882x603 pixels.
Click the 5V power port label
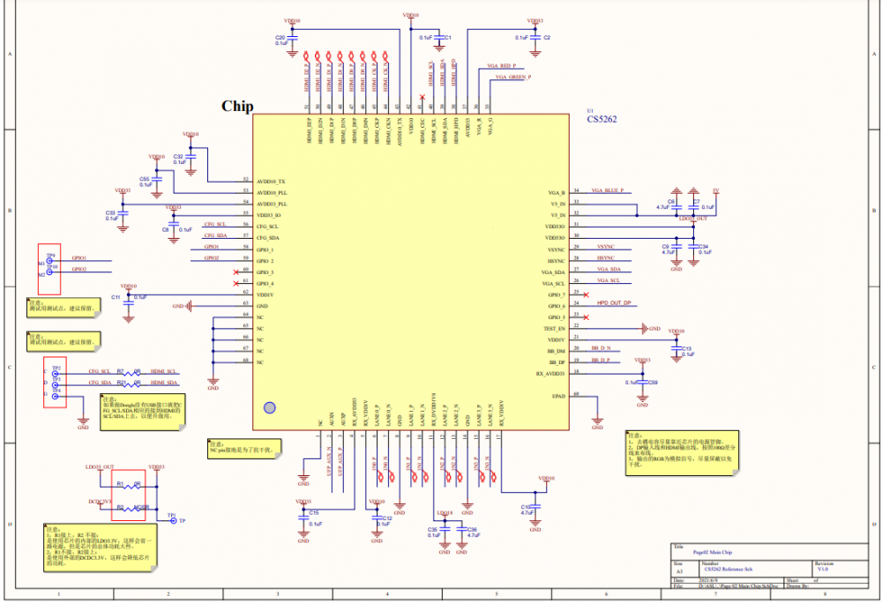(x=715, y=191)
